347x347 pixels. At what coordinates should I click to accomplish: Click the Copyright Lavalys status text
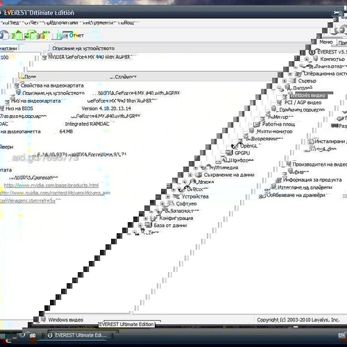[x=298, y=320]
